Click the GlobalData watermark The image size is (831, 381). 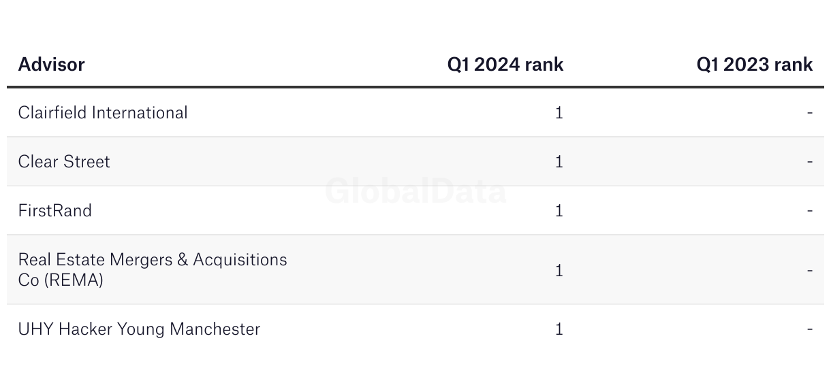[x=415, y=191]
